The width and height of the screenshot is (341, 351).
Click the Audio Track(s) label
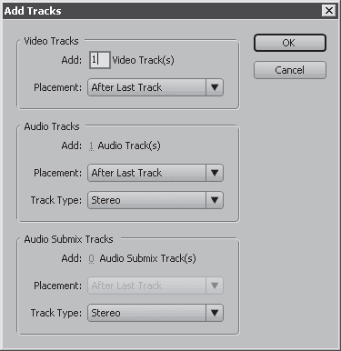(129, 145)
